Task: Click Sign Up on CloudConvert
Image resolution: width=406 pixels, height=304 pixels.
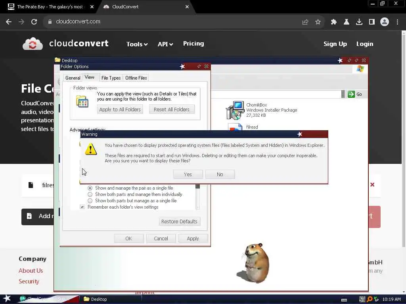Action: coord(335,44)
